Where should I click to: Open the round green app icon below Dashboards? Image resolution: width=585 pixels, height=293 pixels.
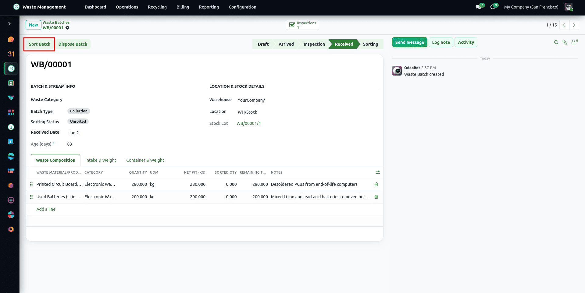11,127
